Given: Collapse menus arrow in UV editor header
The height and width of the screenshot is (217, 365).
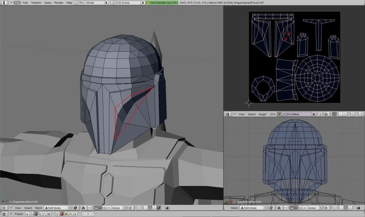Looking at the screenshot, I should (x=235, y=114).
